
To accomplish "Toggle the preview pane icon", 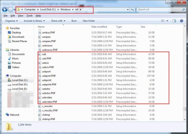I will pyautogui.click(x=174, y=21).
